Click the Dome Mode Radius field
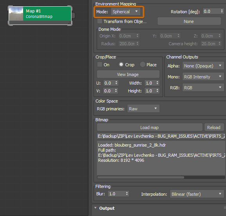 tap(127, 44)
